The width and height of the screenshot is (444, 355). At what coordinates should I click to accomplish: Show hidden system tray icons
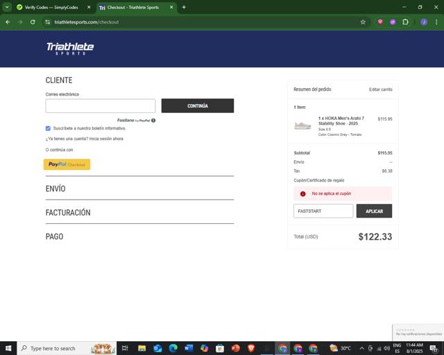pos(361,348)
